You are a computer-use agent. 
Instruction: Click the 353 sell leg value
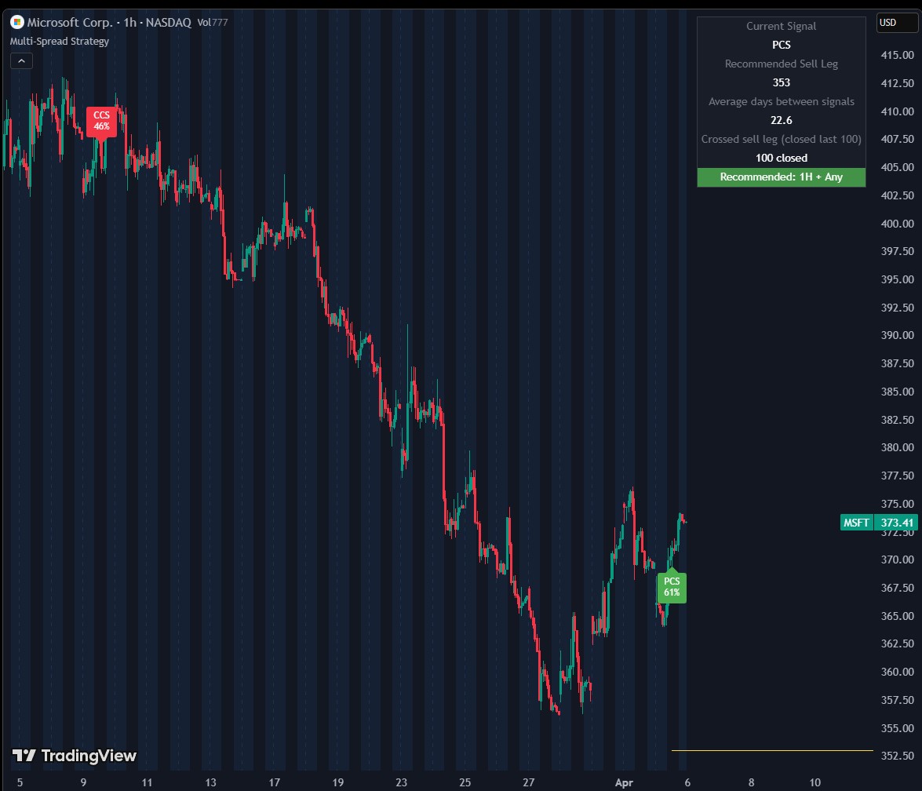781,82
